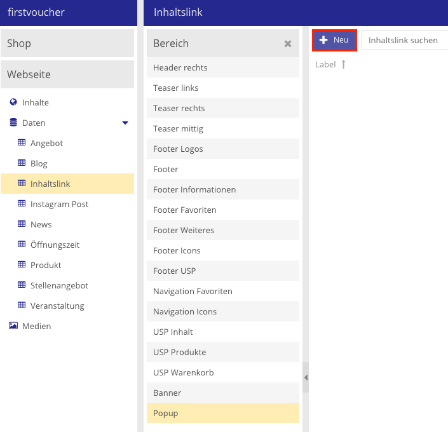The image size is (448, 432).
Task: Click the table icon next to Öffnungszeit
Action: tap(22, 244)
